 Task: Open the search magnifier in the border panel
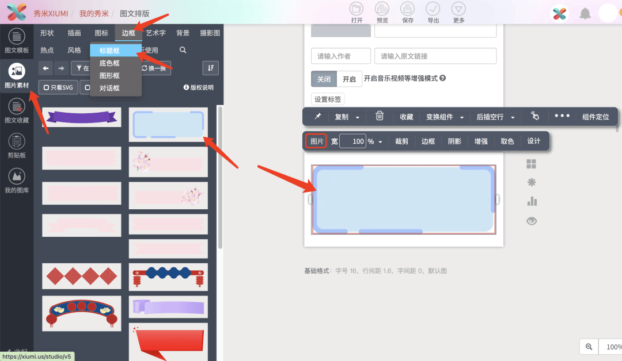[x=183, y=50]
